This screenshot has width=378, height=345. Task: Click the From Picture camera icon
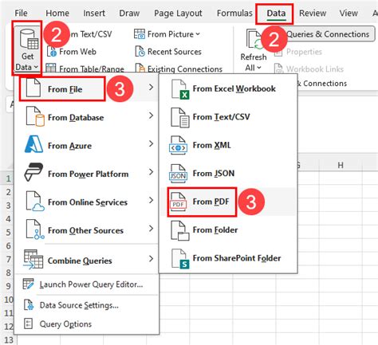pyautogui.click(x=140, y=34)
